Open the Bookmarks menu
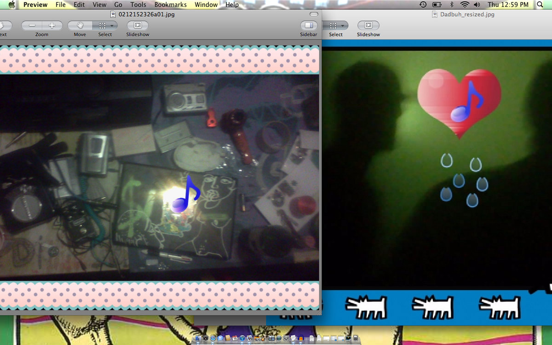 pos(170,5)
